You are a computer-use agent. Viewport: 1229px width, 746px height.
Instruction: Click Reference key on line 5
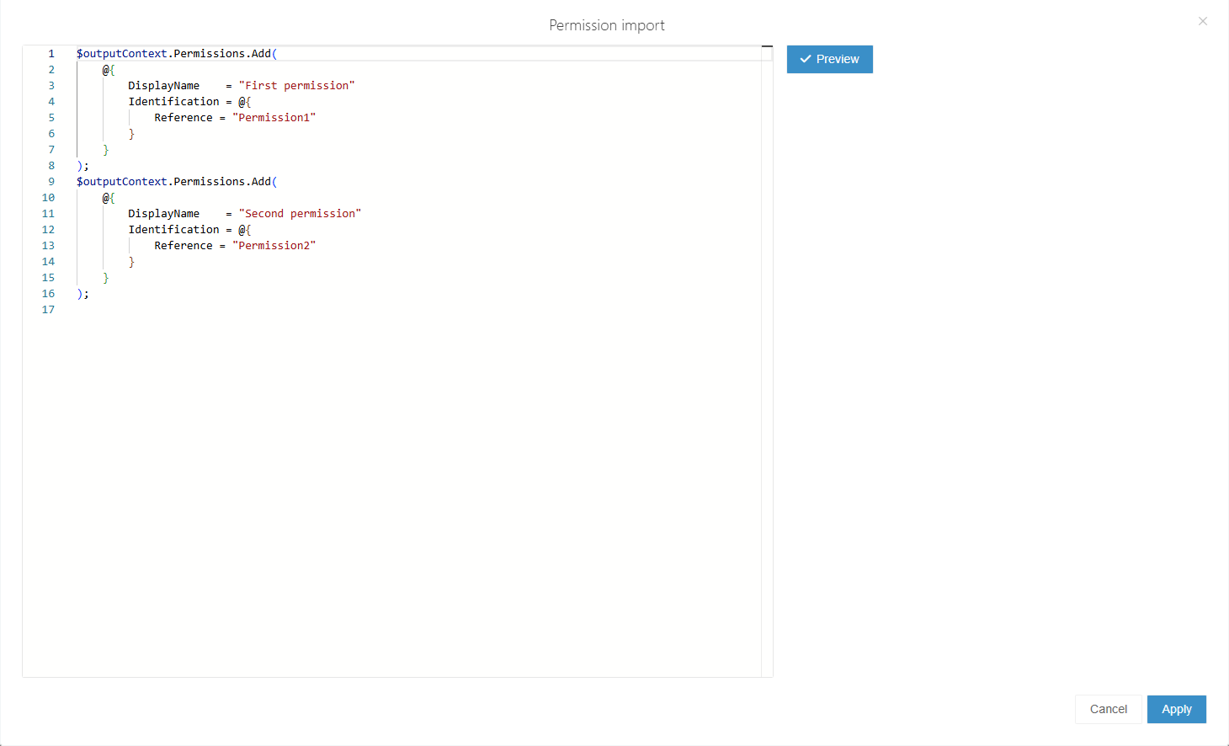[184, 118]
